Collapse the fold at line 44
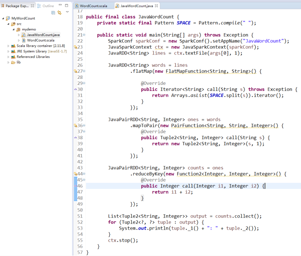This screenshot has height=256, width=301. click(84, 174)
